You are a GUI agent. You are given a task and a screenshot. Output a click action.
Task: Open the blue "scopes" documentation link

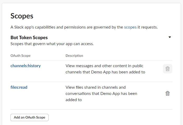(130, 27)
